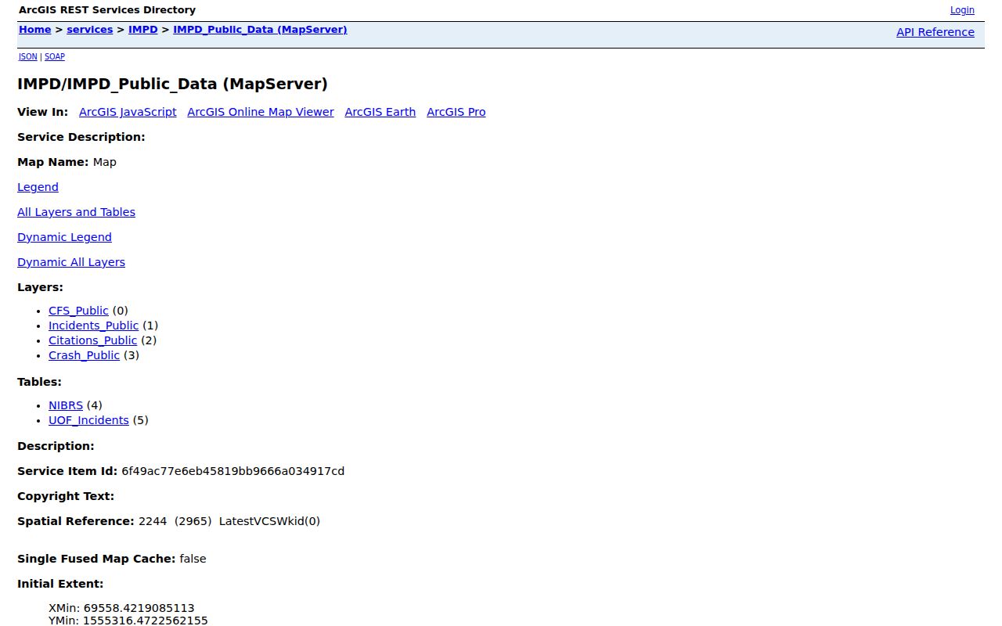
Task: Click the page heading IMPD/IMPD_Public_Data (MapServer)
Action: 172,84
